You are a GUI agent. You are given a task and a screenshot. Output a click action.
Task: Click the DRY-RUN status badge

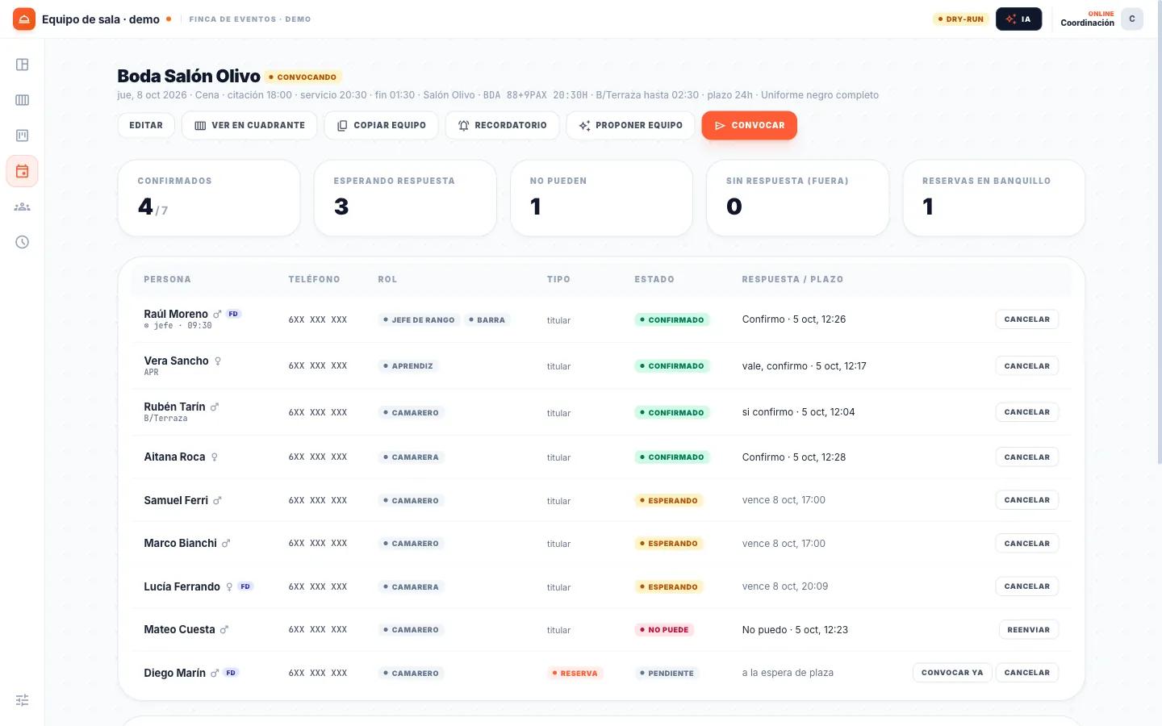point(961,19)
